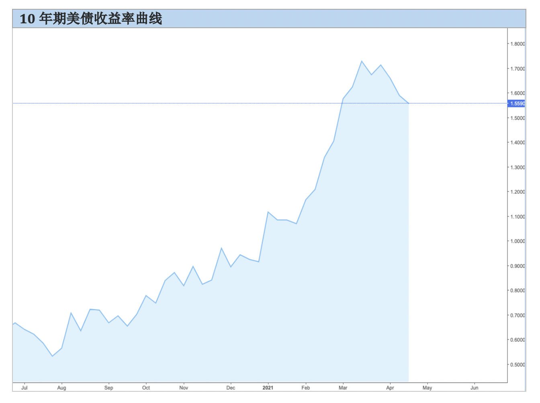Click the 0.9000 y-axis label

[517, 266]
